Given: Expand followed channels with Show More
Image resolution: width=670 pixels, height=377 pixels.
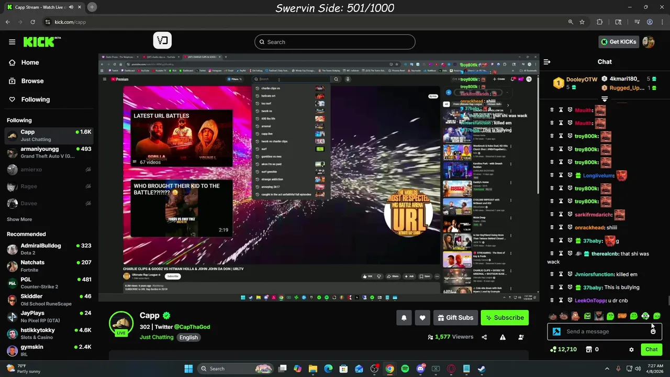Looking at the screenshot, I should click(19, 219).
